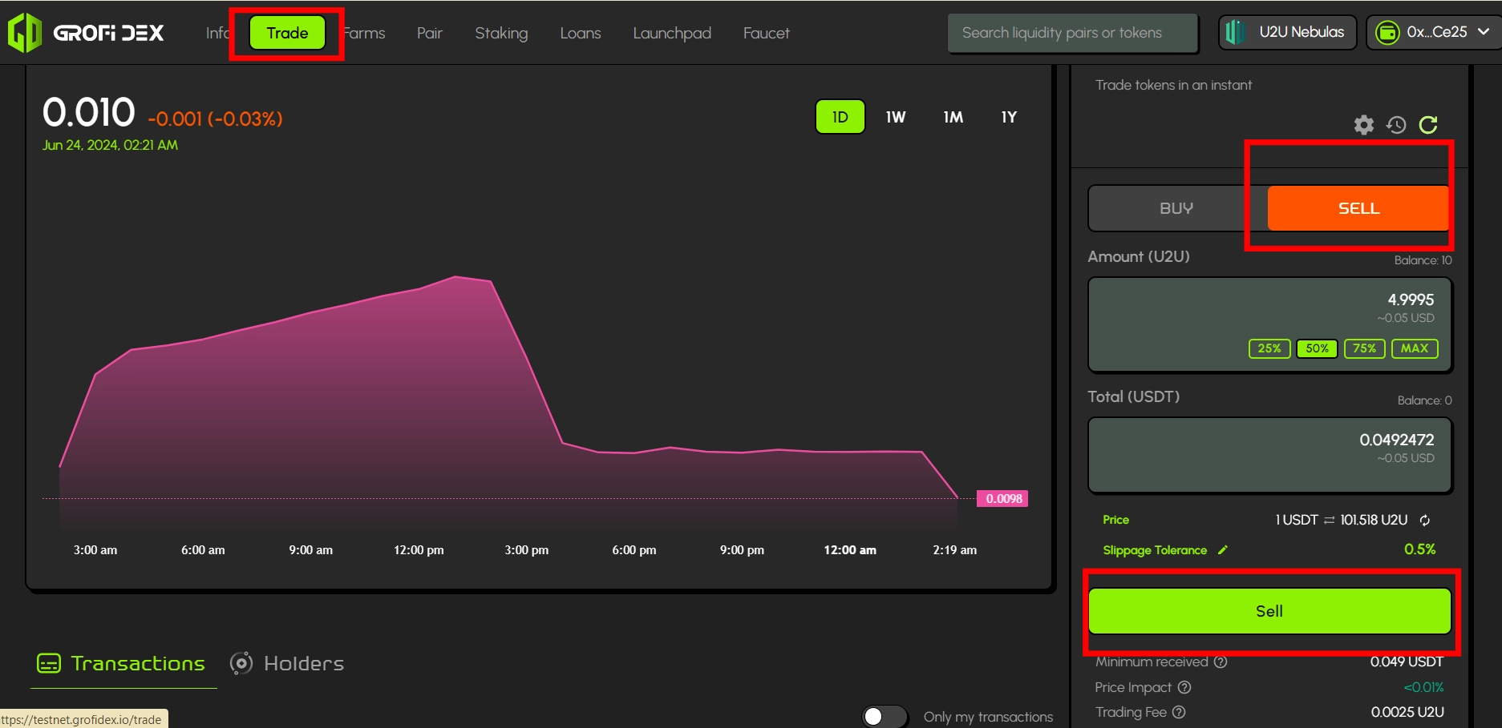
Task: Click the search liquidity pairs field
Action: (1072, 33)
